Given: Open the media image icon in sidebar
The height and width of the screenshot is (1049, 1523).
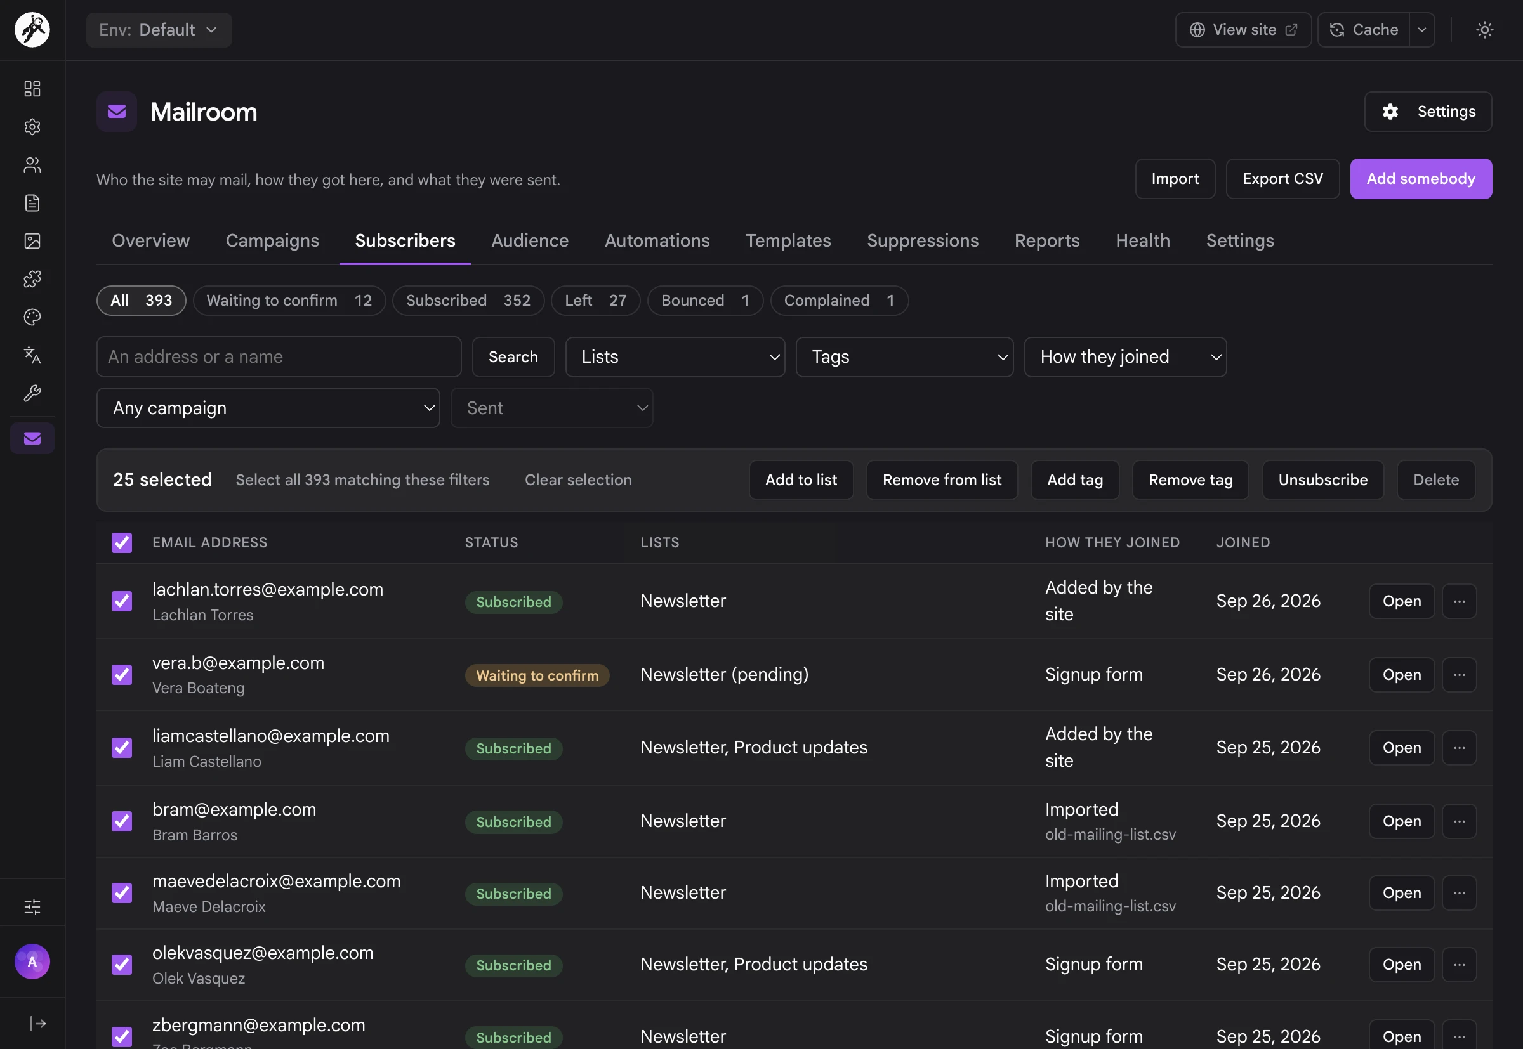Looking at the screenshot, I should pyautogui.click(x=32, y=241).
